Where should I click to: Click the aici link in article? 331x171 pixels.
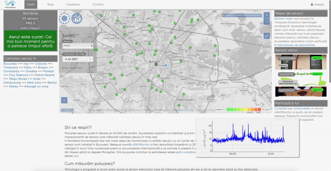pyautogui.click(x=76, y=156)
